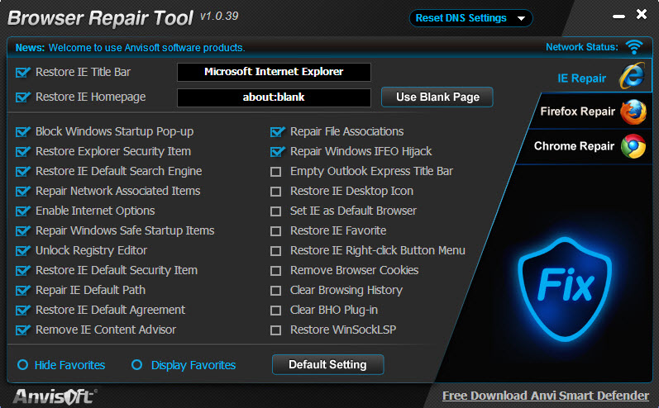Uncheck Repair Network Associated Items
The height and width of the screenshot is (408, 659).
coord(22,192)
